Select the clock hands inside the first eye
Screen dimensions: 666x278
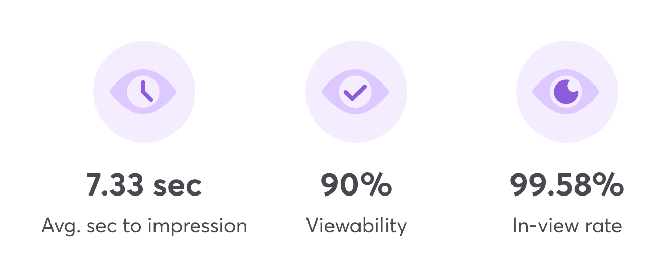click(146, 92)
